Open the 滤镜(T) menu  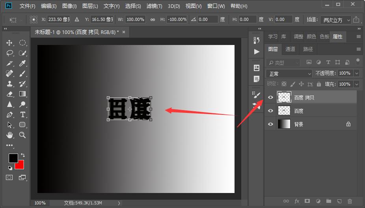coord(154,6)
